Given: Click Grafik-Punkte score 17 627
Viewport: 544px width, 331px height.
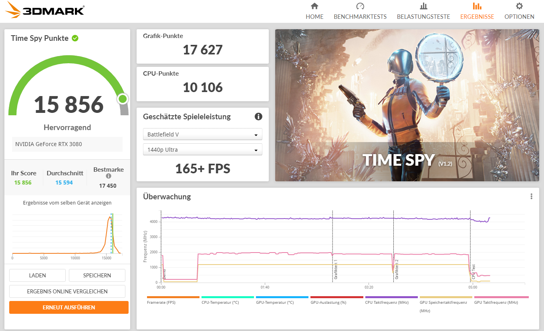Looking at the screenshot, I should (203, 50).
